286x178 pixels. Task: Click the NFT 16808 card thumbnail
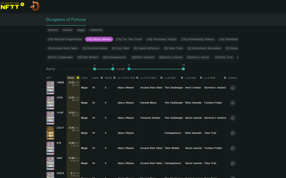coord(50,88)
